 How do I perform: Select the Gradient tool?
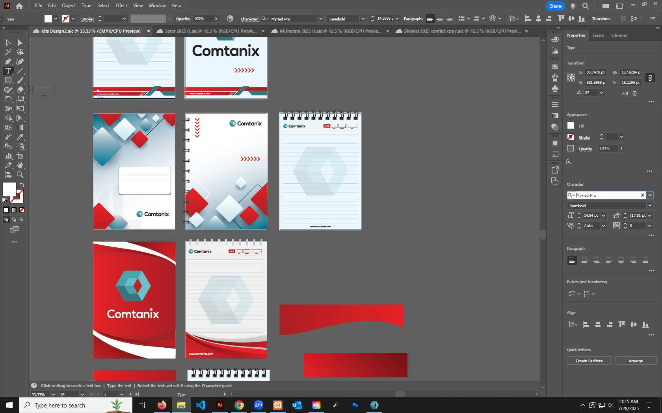(x=20, y=127)
